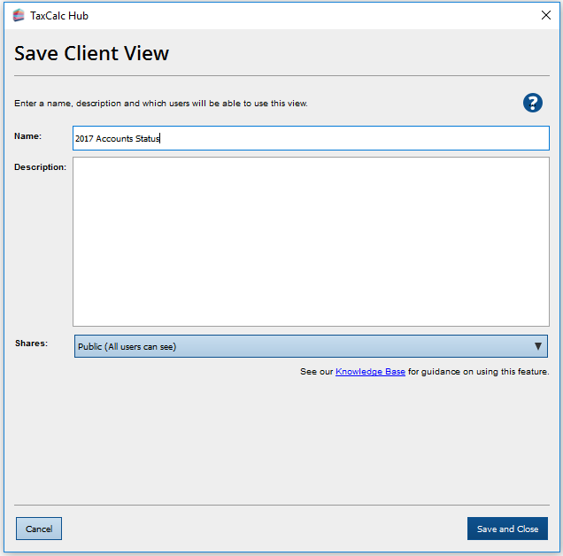This screenshot has height=556, width=563.
Task: Click the blue help question mark icon
Action: pos(532,103)
